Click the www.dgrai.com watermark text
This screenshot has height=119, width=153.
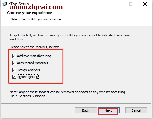tap(36, 7)
